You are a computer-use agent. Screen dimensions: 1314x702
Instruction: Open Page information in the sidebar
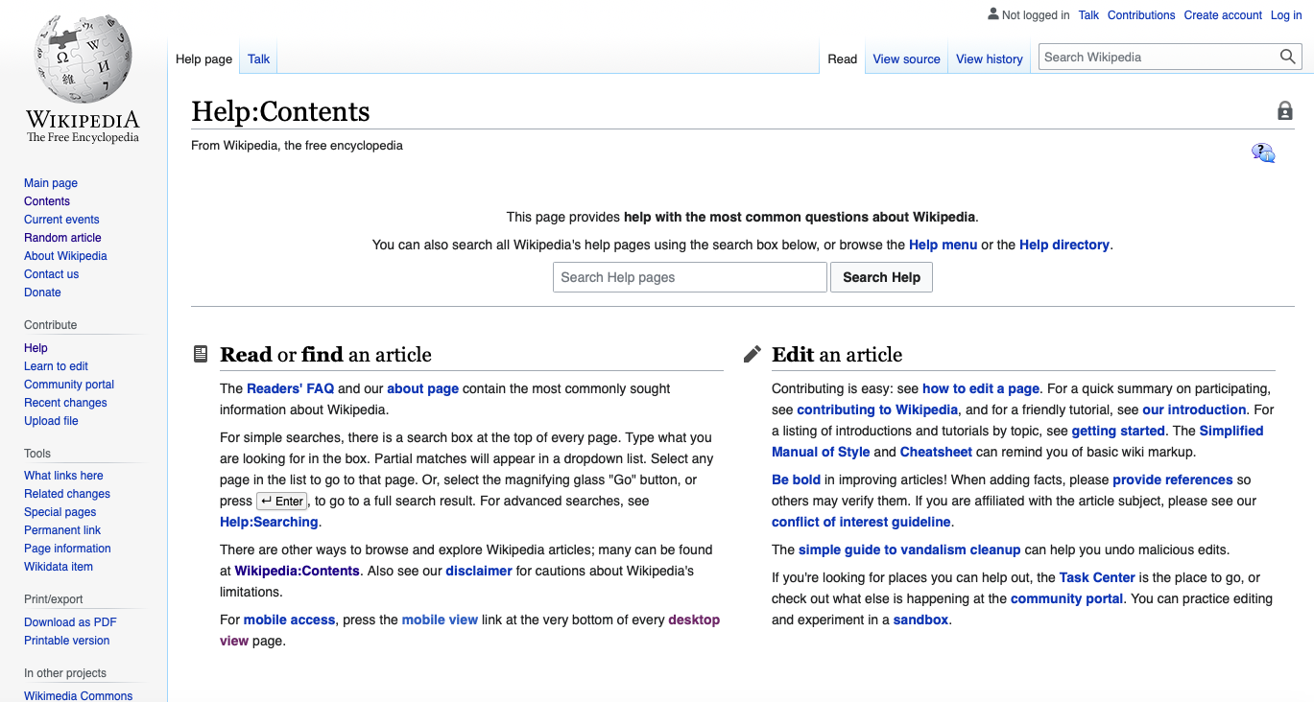point(67,549)
